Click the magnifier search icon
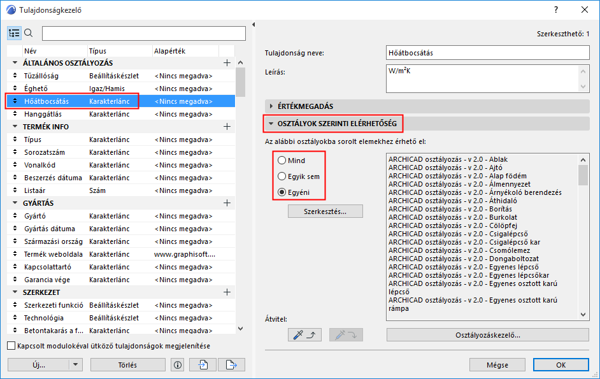The height and width of the screenshot is (379, 600). pos(29,33)
